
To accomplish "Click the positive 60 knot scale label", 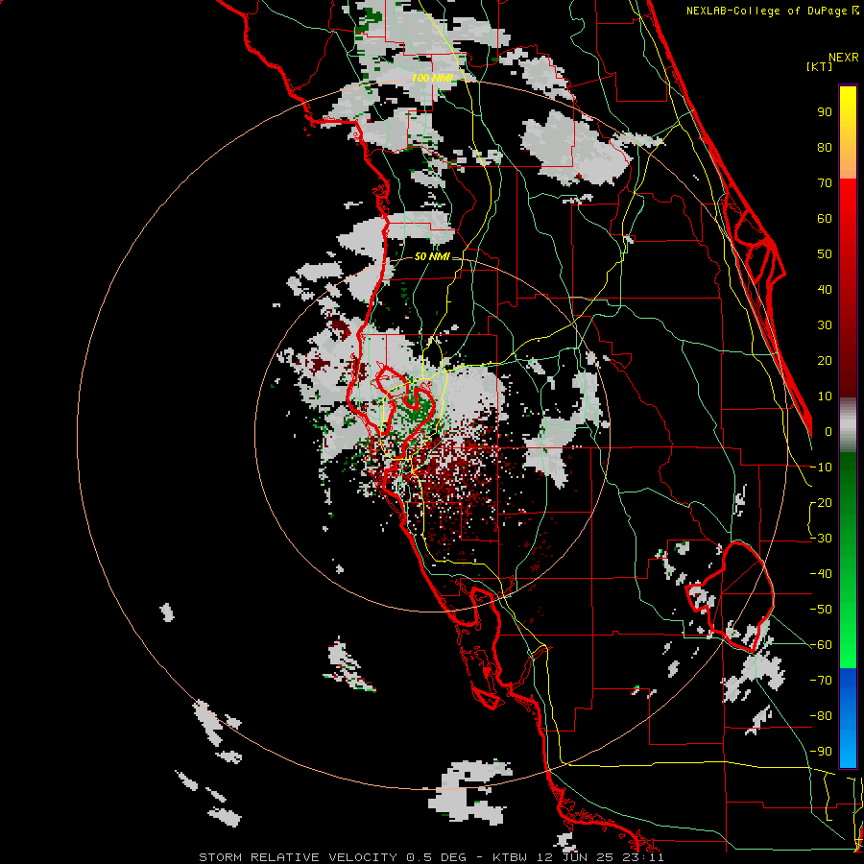I will tap(825, 218).
